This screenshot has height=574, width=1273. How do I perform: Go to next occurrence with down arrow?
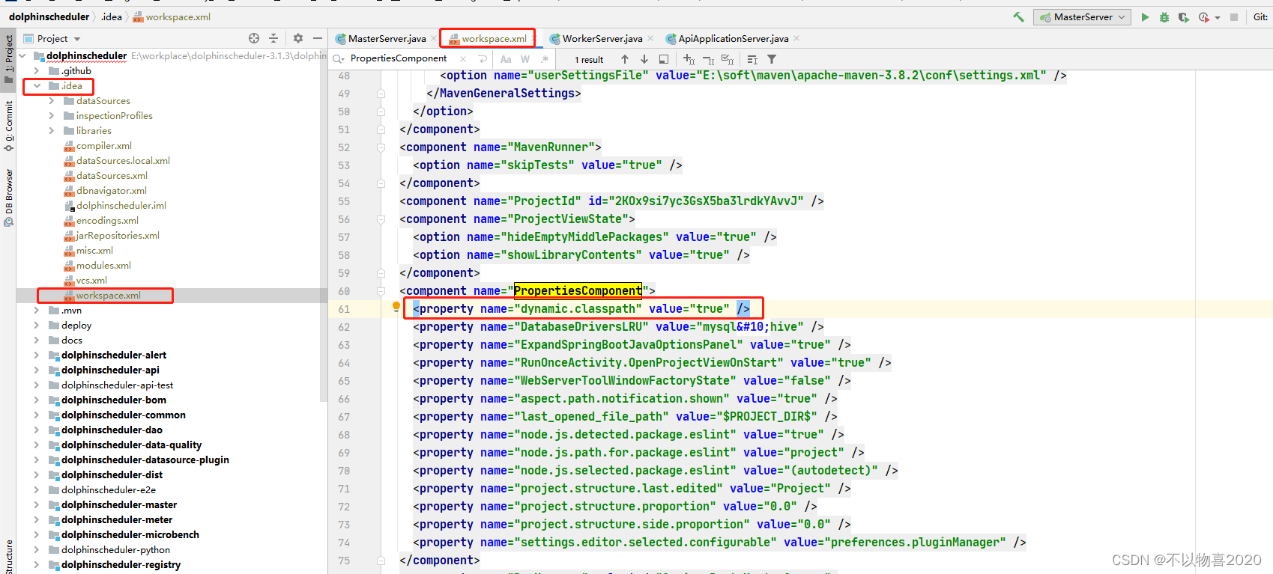point(644,59)
